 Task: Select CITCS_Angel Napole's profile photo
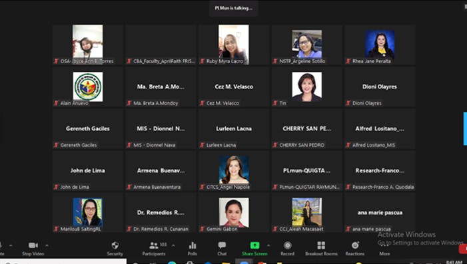tap(234, 170)
